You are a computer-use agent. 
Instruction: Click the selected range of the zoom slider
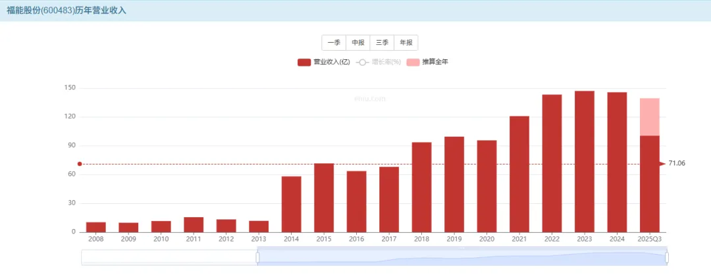click(x=462, y=257)
